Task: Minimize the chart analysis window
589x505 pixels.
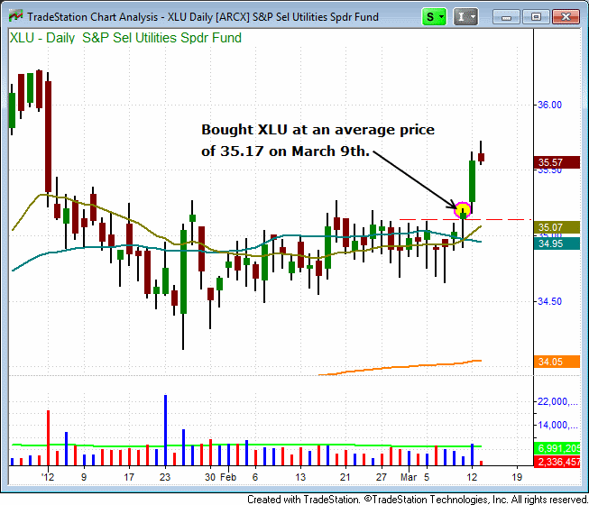Action: [x=506, y=17]
